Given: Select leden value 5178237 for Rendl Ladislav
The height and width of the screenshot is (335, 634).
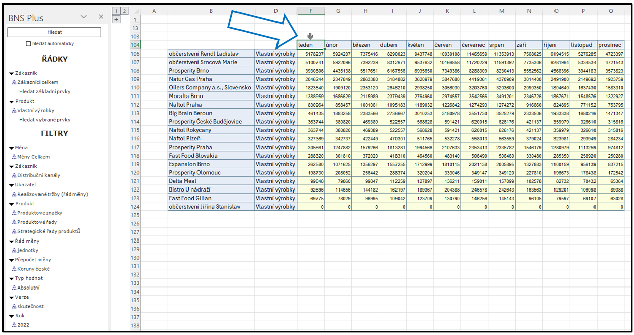Looking at the screenshot, I should (310, 54).
